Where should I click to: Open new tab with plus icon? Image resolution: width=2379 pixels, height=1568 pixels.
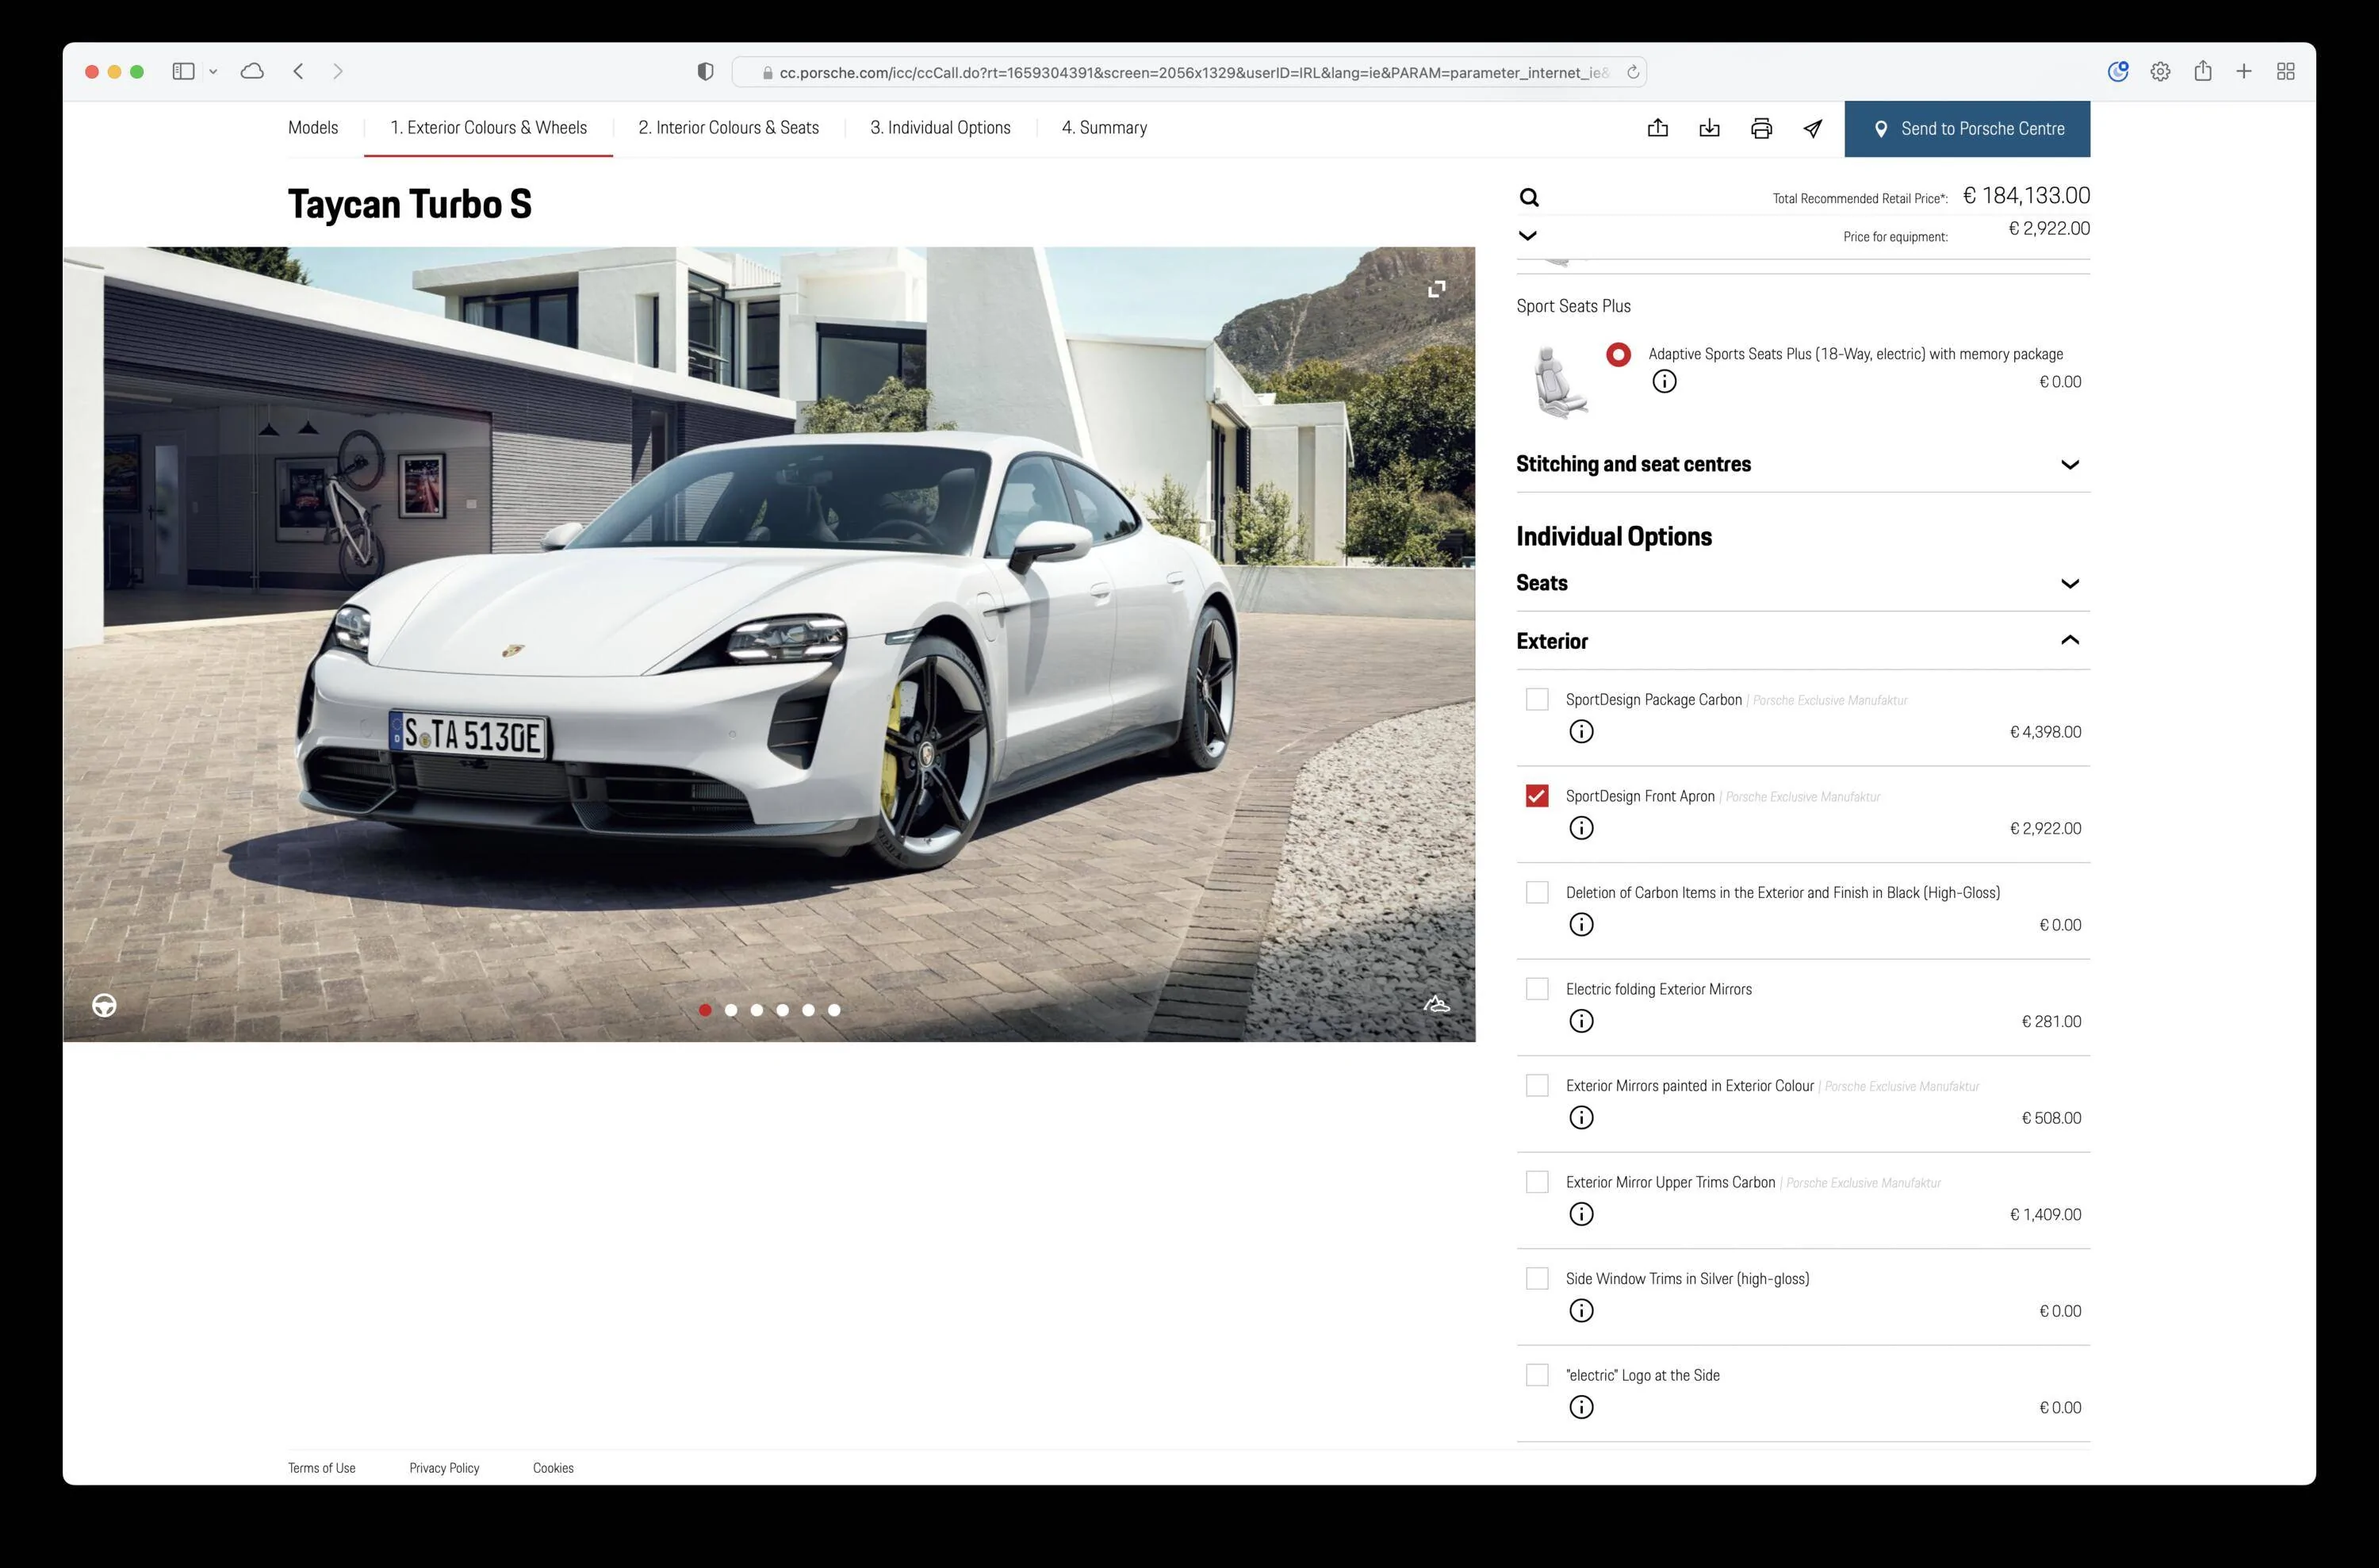coord(2243,71)
